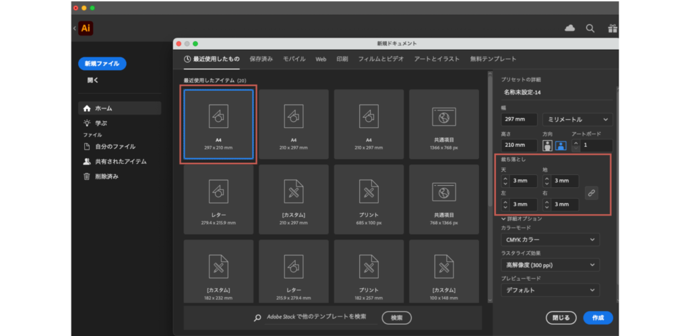Image resolution: width=690 pixels, height=336 pixels.
Task: Select the [カスタム] 182 x 232 mm preset
Action: click(219, 271)
